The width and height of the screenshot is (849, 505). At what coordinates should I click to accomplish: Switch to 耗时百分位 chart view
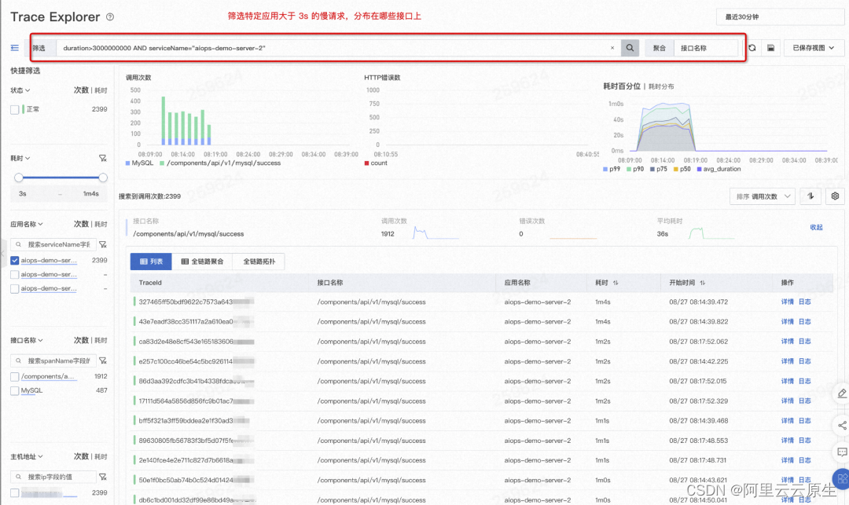622,86
